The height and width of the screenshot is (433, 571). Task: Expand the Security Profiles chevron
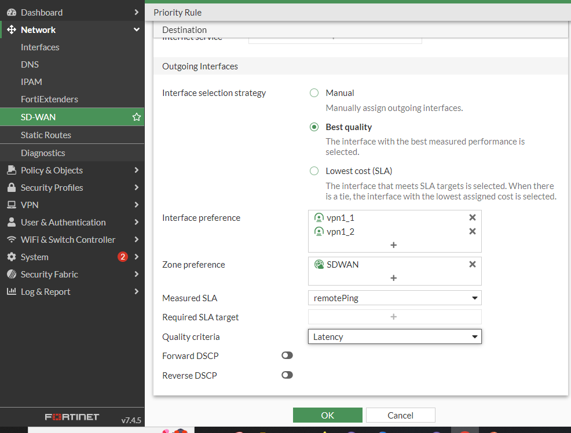137,188
